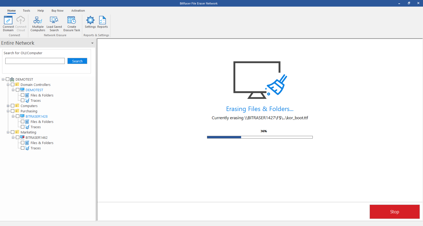Click Files & Folders icon under BITRASER1428
423x226 pixels.
pos(27,122)
